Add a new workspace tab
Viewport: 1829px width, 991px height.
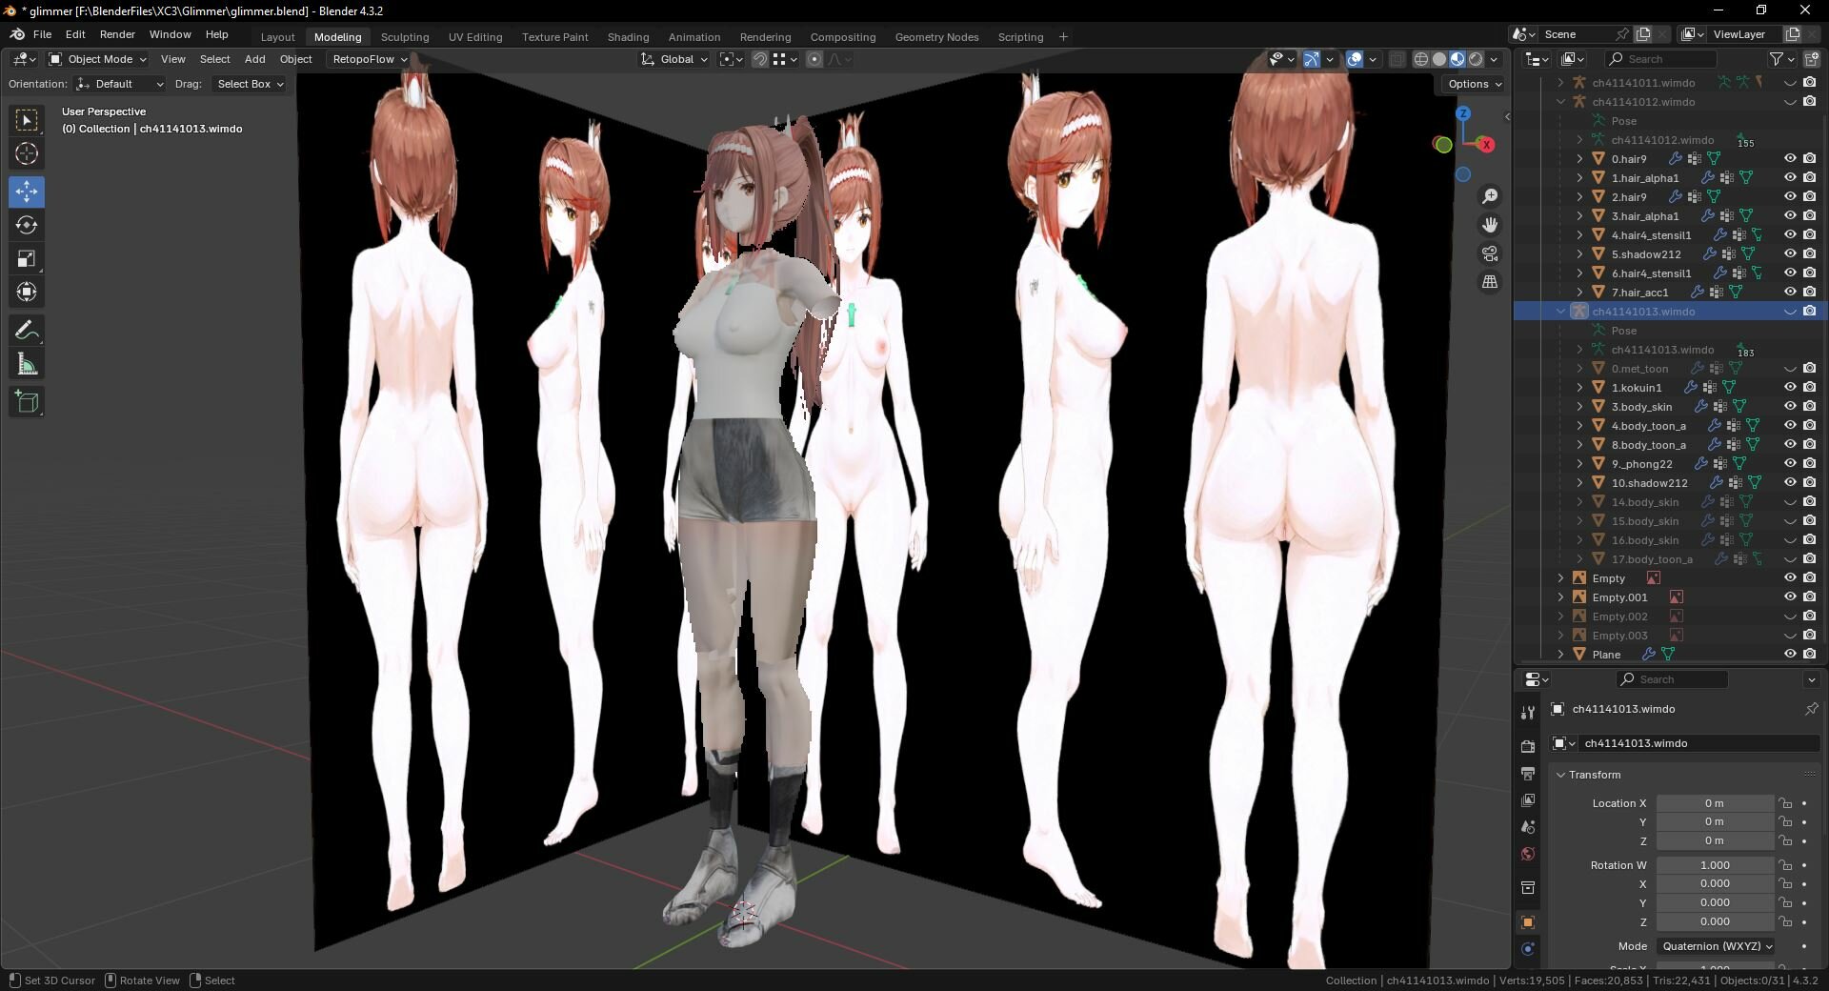pyautogui.click(x=1063, y=37)
